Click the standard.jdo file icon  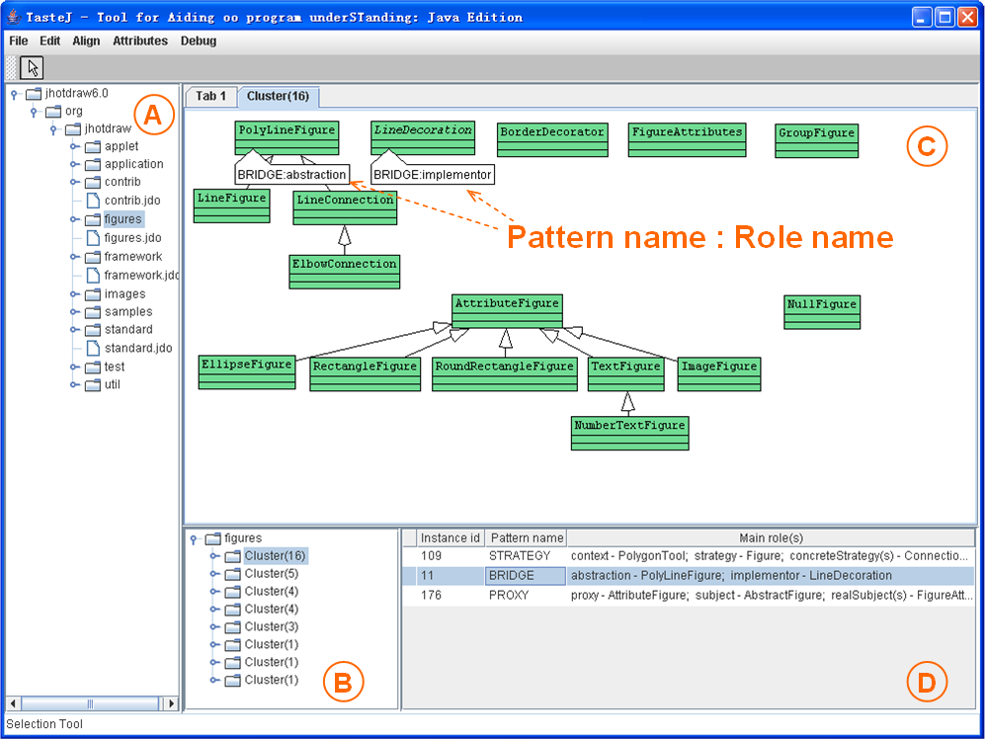coord(93,348)
